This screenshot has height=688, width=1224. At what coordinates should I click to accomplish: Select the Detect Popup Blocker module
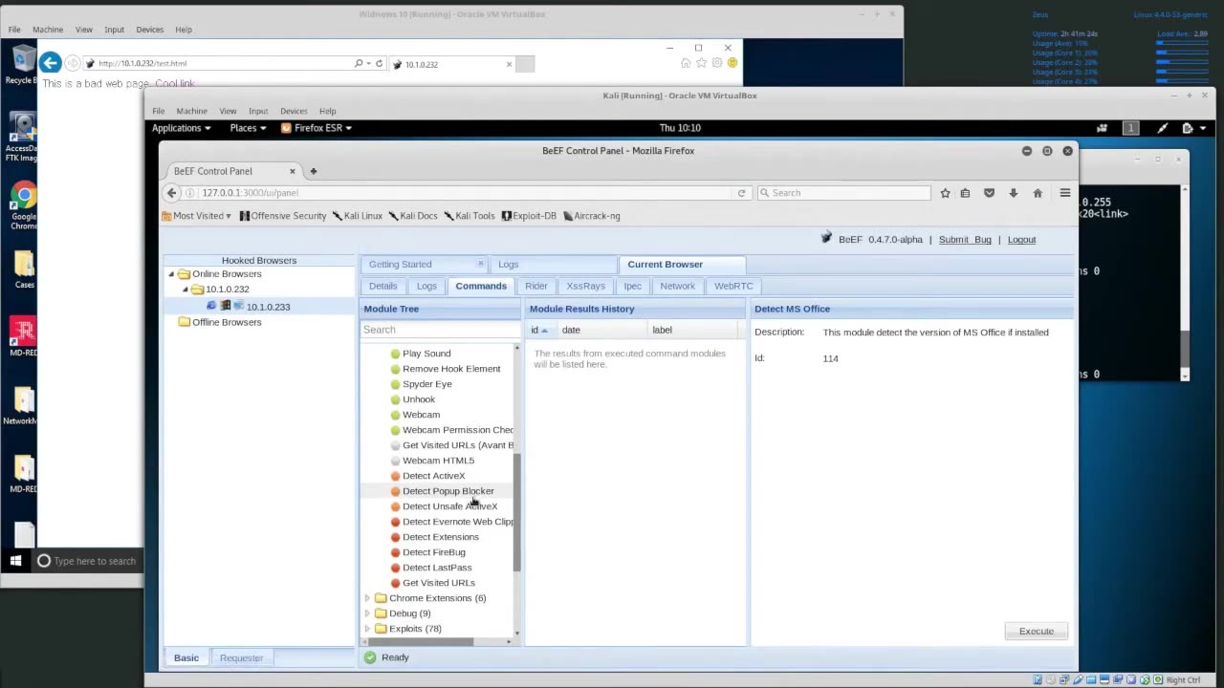(x=448, y=491)
